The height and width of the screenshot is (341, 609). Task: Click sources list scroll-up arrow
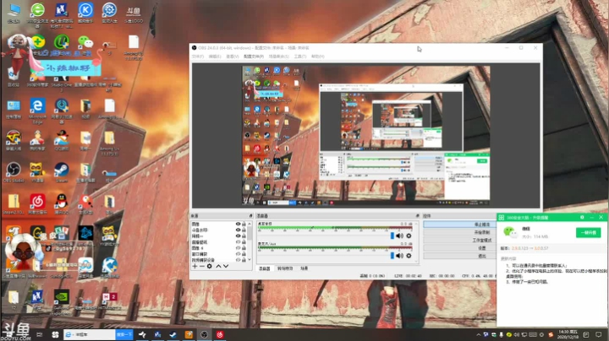coord(250,224)
